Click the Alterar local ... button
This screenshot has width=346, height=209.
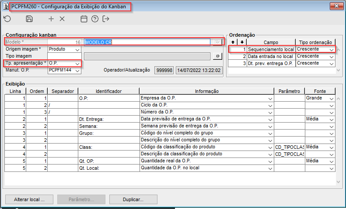pos(29,199)
